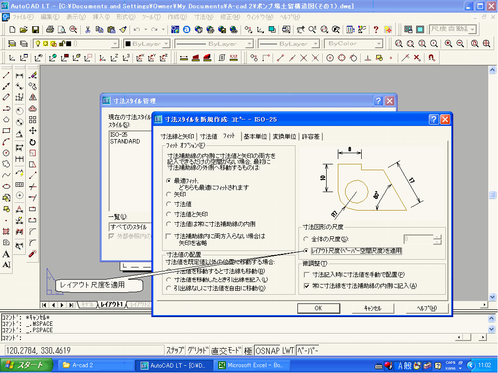Switch to 許容差 tab
The width and height of the screenshot is (498, 373).
coord(311,136)
